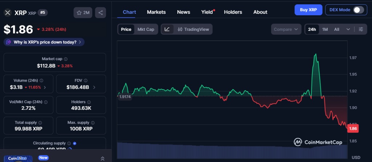Click the 100B XRP max supply value
The image size is (372, 162).
click(x=81, y=129)
